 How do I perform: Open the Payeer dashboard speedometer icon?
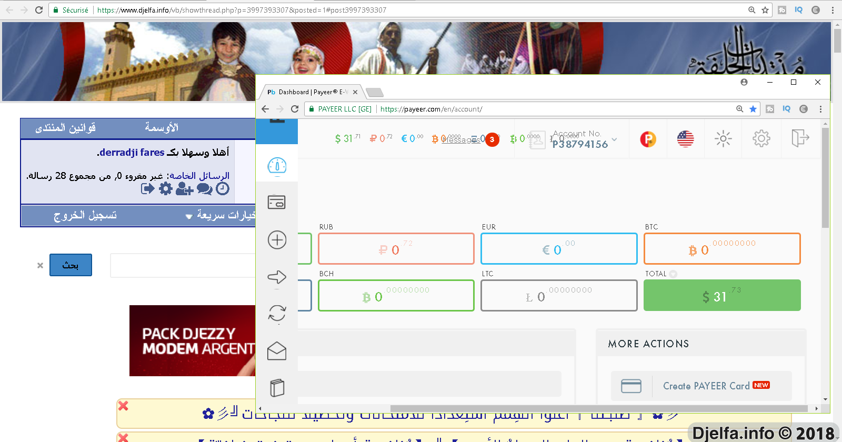[277, 166]
